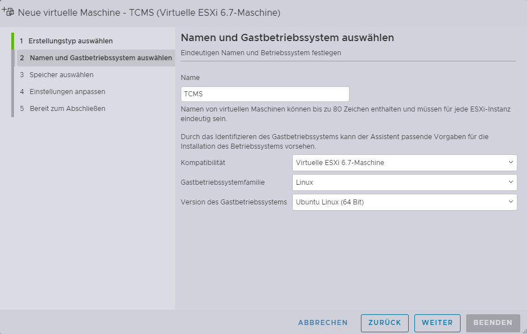This screenshot has width=527, height=334.
Task: Go to step 1 Erstellungstyp auswählen
Action: (70, 41)
